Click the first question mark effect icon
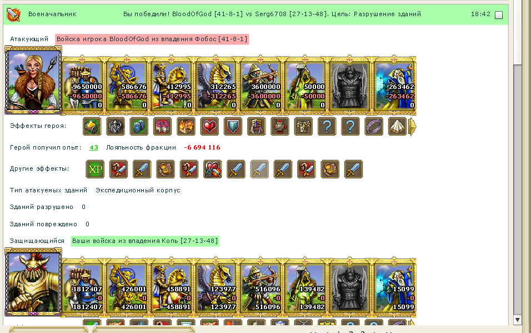This screenshot has height=333, width=531. [327, 127]
